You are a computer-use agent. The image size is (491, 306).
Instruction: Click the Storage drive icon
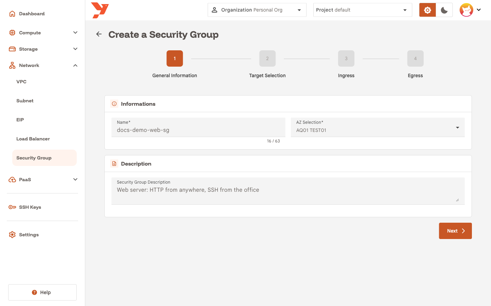coord(12,49)
